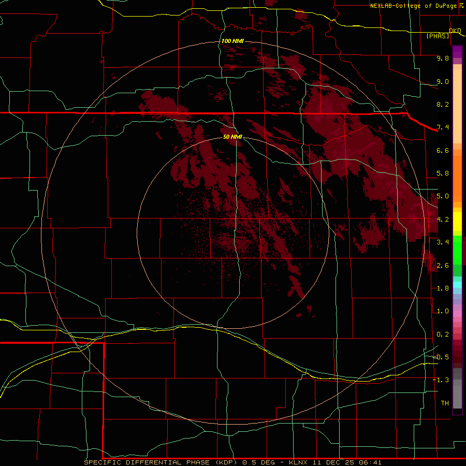The height and width of the screenshot is (466, 466).
Task: Click "SPECIFIC DIFFERENTIAL PHASE (KDP)" caption text
Action: (161, 462)
